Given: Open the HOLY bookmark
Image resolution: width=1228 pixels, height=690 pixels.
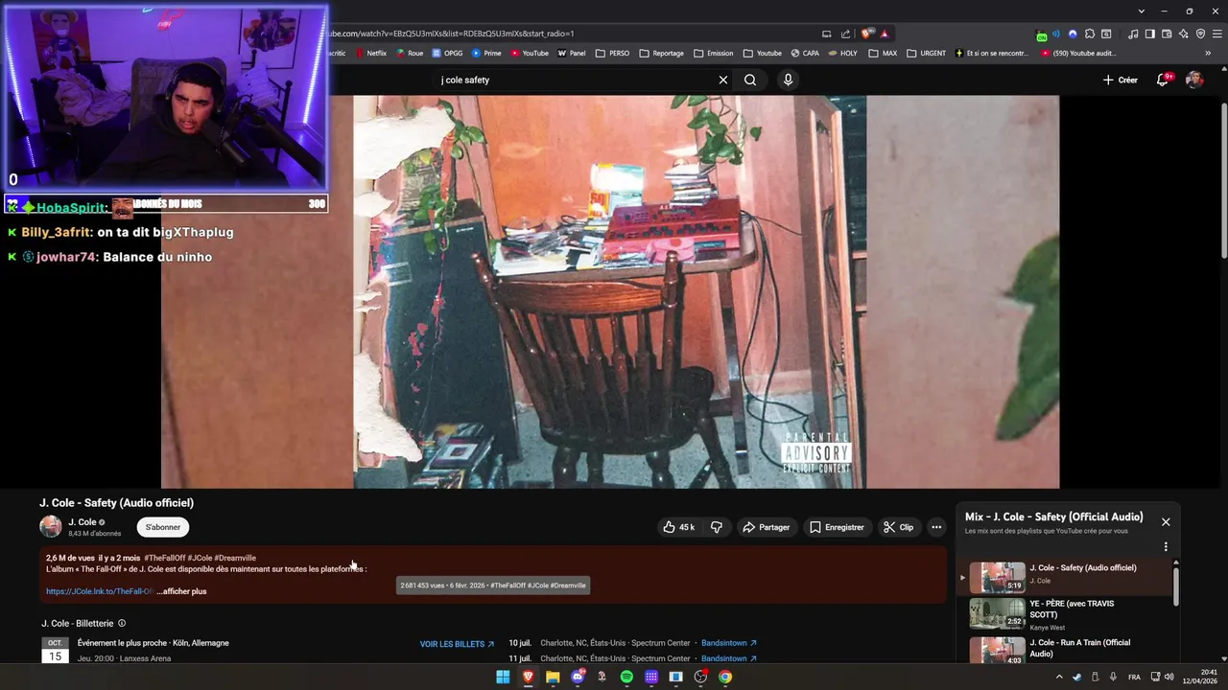Looking at the screenshot, I should [843, 53].
